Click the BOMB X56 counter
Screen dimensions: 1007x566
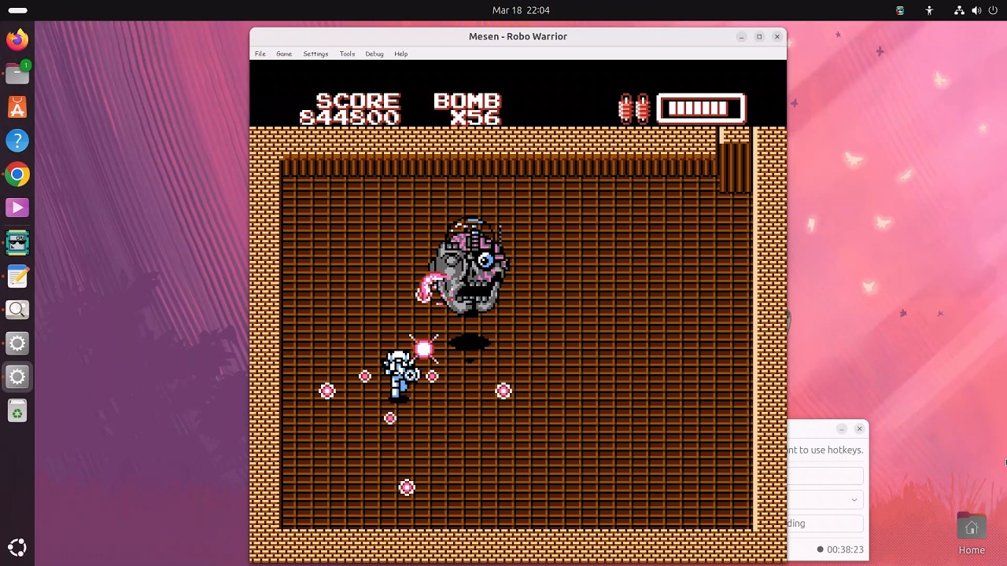[467, 109]
